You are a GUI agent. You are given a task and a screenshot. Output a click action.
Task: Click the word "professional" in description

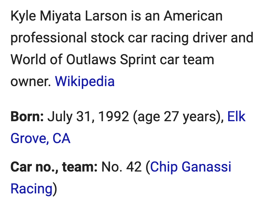coord(49,38)
